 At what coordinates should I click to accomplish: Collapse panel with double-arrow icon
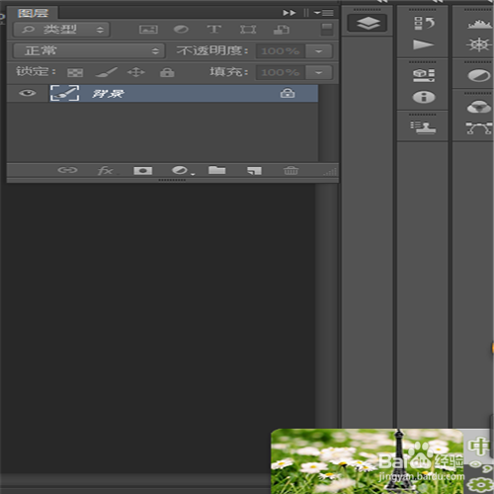[x=289, y=13]
